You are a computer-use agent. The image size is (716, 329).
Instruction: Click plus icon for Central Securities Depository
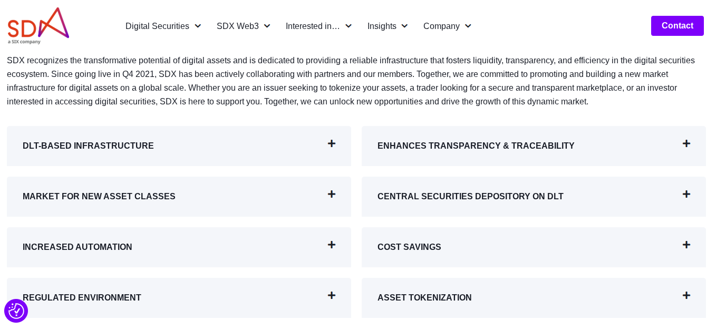pyautogui.click(x=686, y=195)
